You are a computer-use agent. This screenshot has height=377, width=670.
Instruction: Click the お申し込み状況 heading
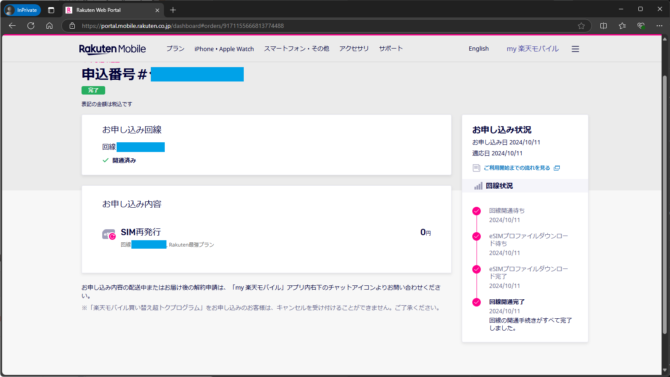[x=502, y=130]
